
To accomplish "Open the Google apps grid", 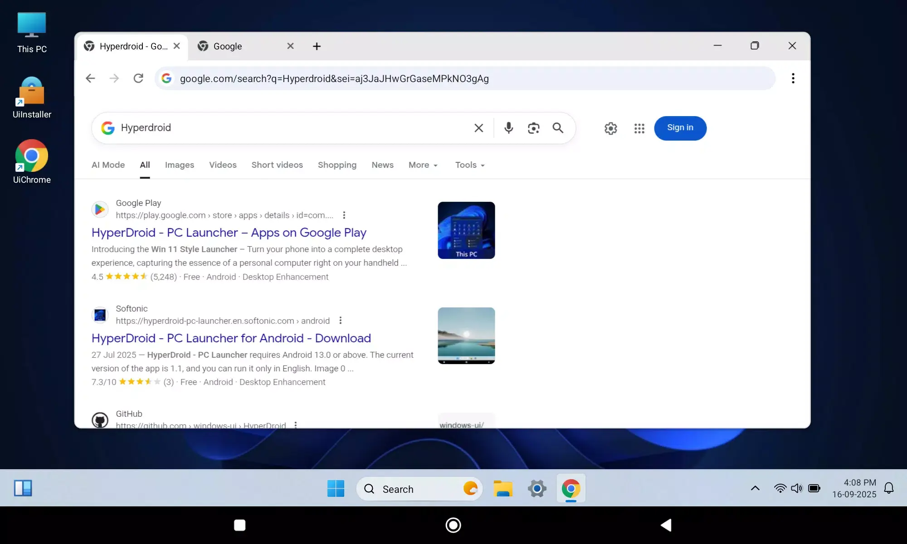I will coord(639,128).
